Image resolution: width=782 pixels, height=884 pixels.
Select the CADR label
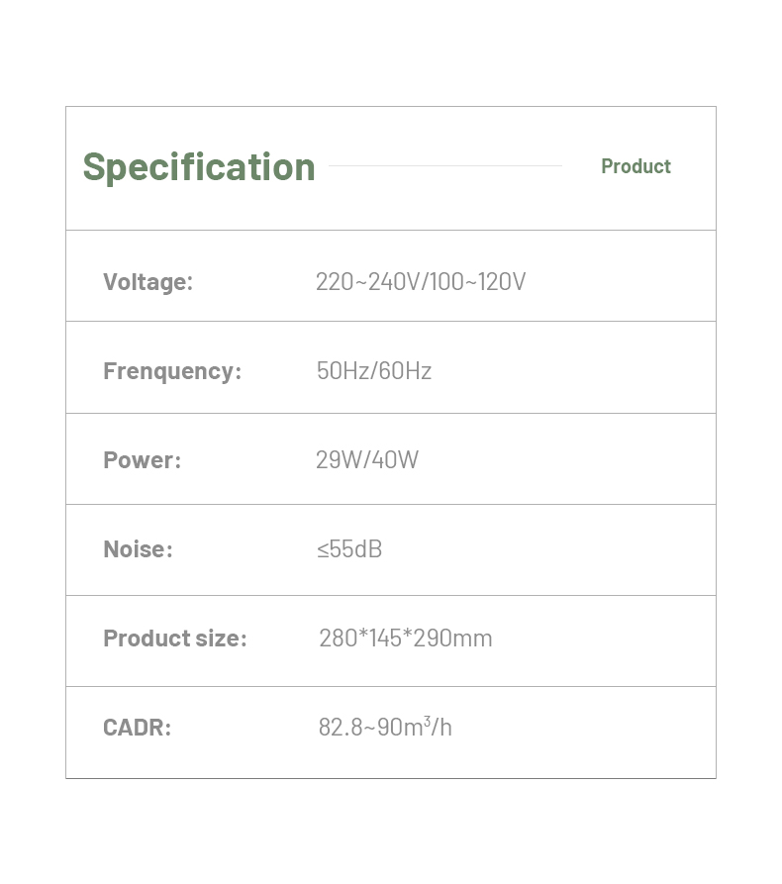[137, 728]
